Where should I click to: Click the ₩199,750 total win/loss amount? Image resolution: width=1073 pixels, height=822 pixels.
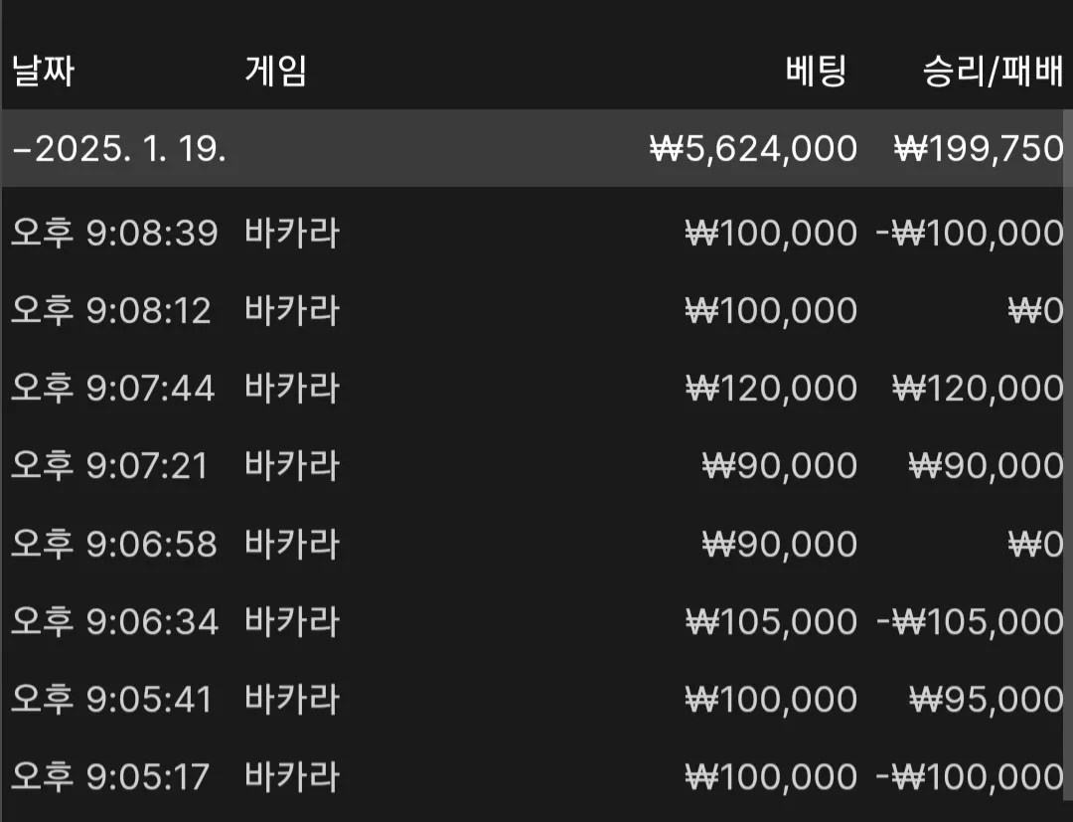[x=979, y=148]
